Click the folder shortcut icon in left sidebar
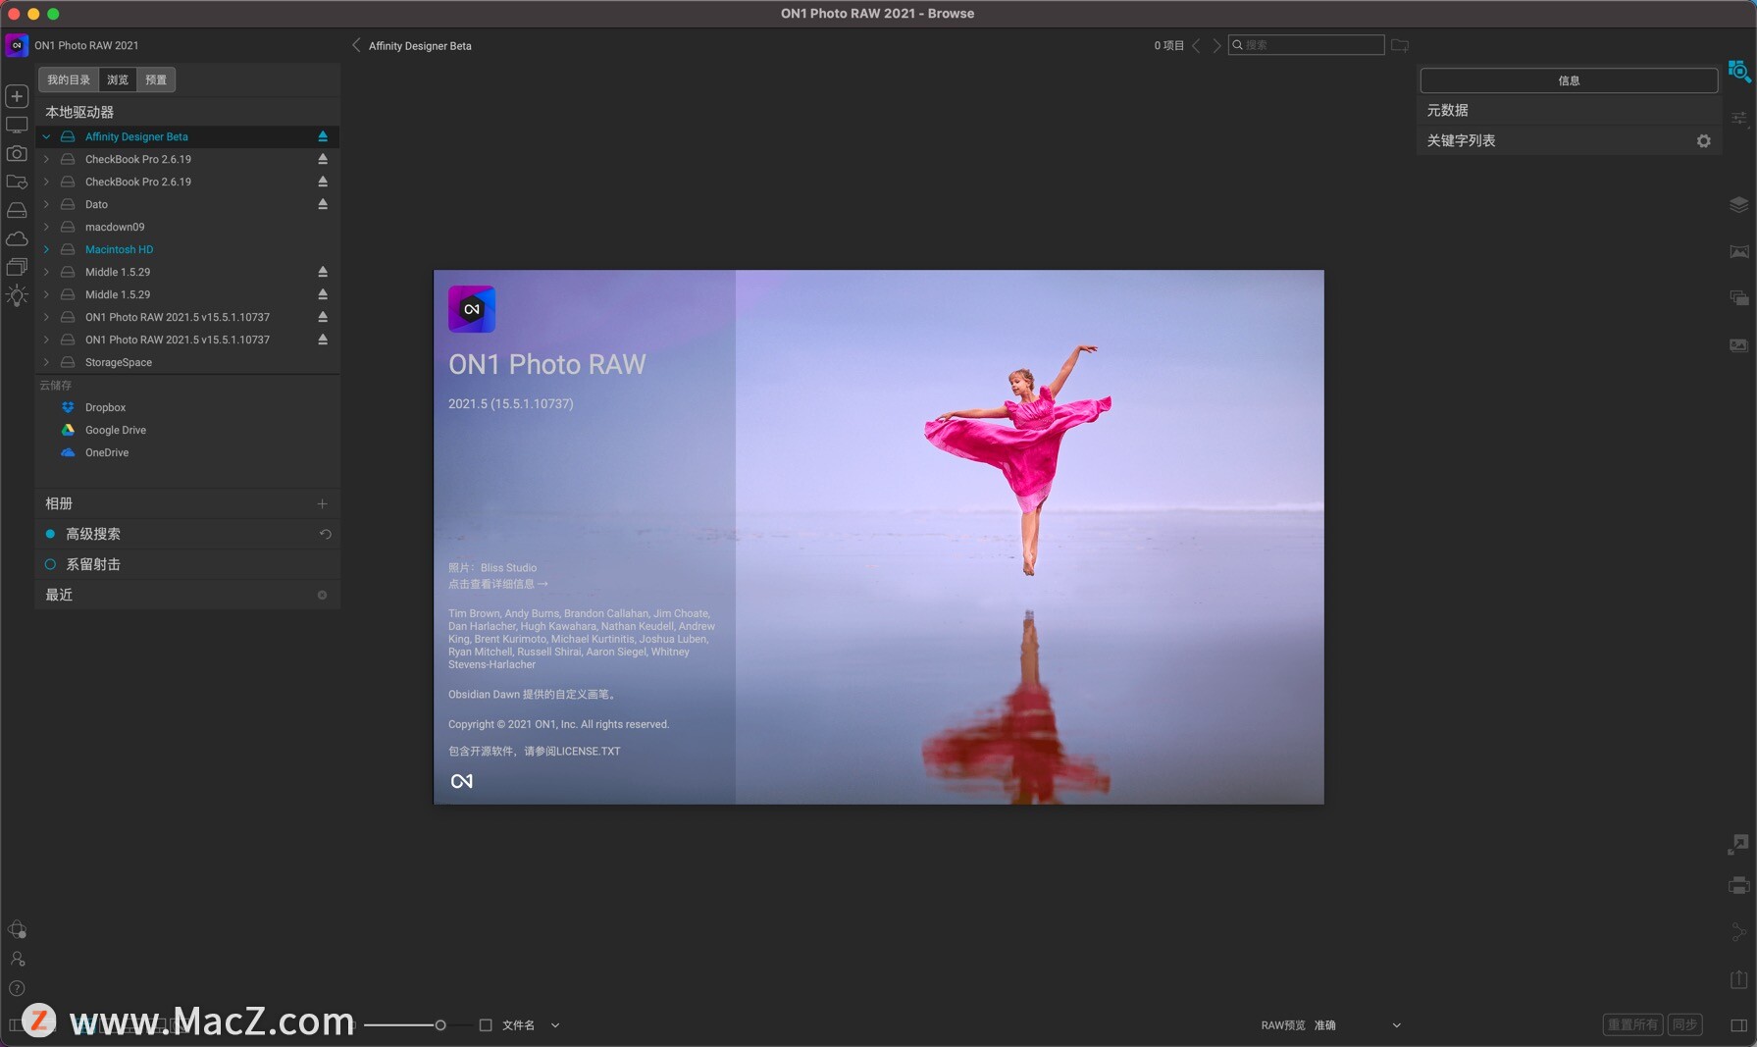 (17, 183)
